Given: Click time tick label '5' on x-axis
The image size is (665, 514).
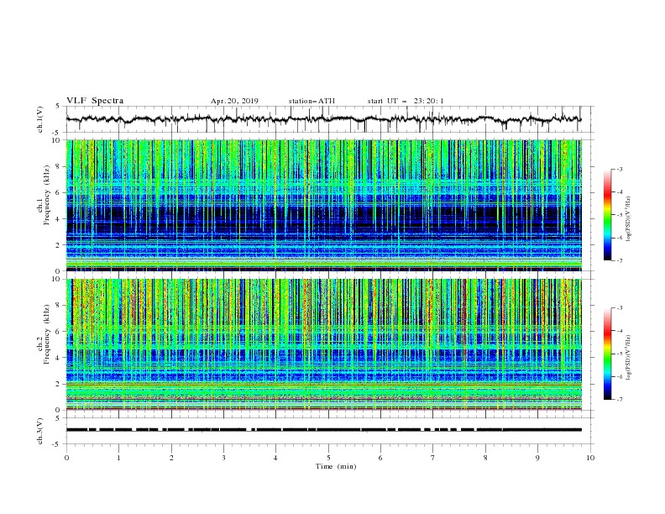Looking at the screenshot, I should (328, 458).
